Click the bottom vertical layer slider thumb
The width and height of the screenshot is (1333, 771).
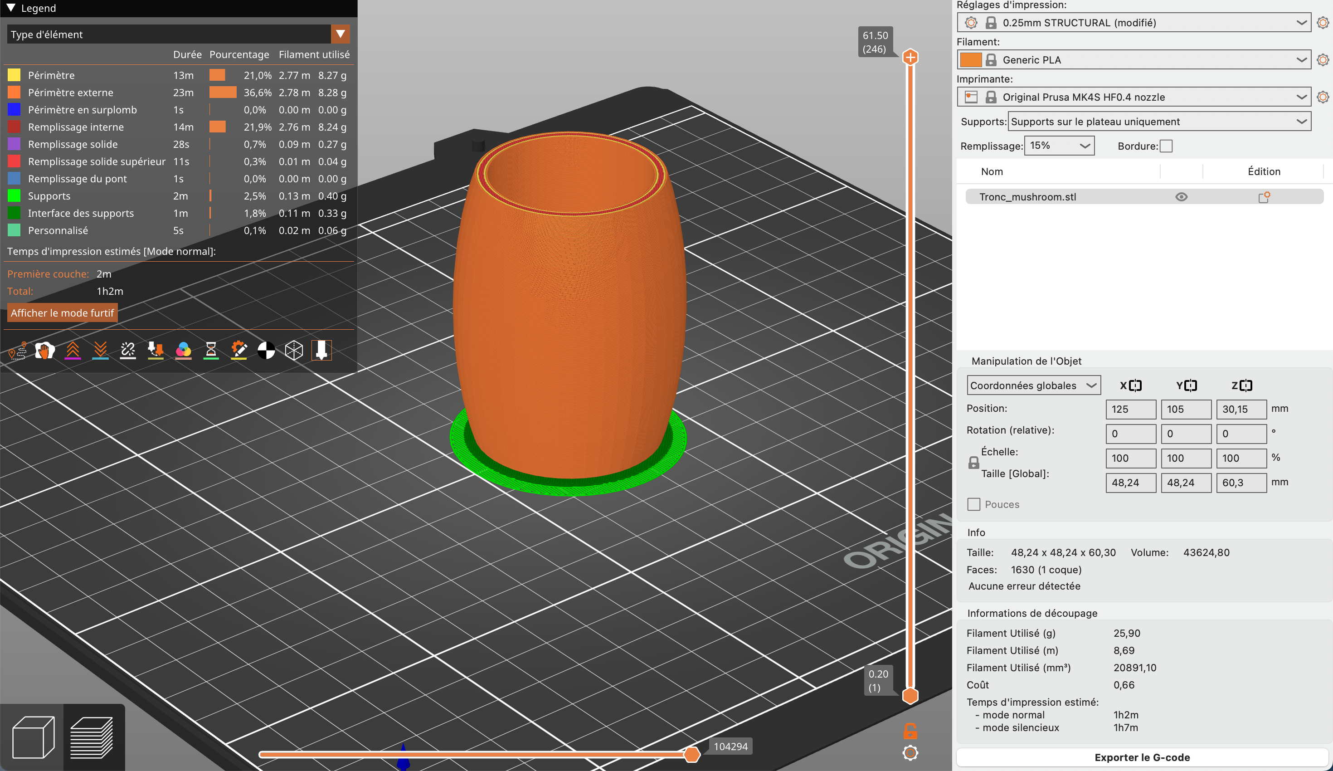click(x=910, y=696)
